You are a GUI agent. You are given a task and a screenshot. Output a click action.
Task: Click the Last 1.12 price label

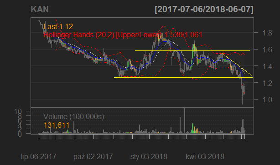click(x=58, y=26)
